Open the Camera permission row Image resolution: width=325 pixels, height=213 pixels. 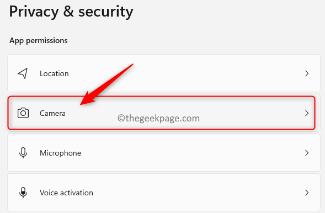click(x=162, y=113)
